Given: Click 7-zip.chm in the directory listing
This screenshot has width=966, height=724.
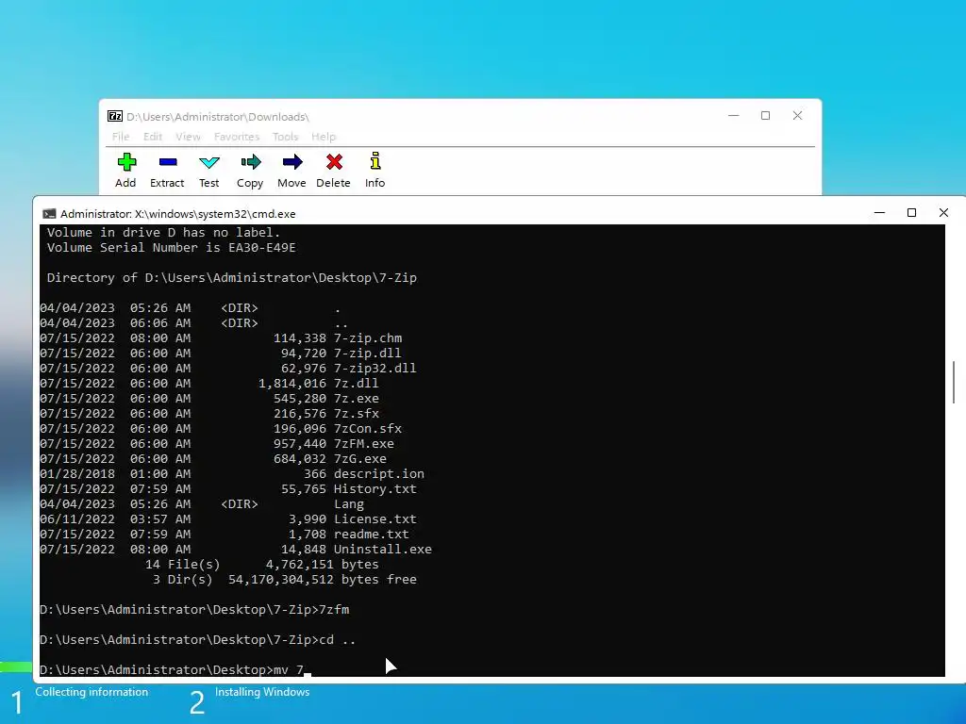Looking at the screenshot, I should [368, 338].
